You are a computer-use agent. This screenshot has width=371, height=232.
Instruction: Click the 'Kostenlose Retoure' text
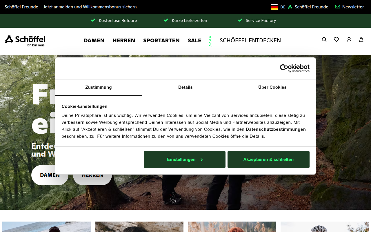point(118,21)
